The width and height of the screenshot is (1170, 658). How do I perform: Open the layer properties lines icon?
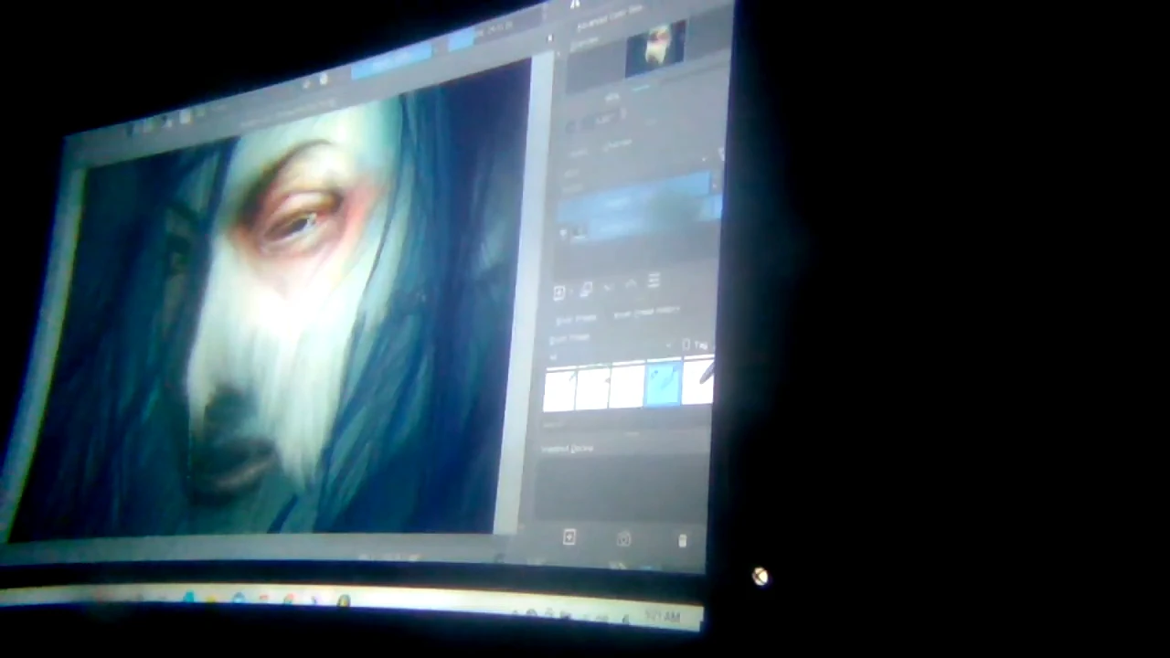click(x=654, y=281)
